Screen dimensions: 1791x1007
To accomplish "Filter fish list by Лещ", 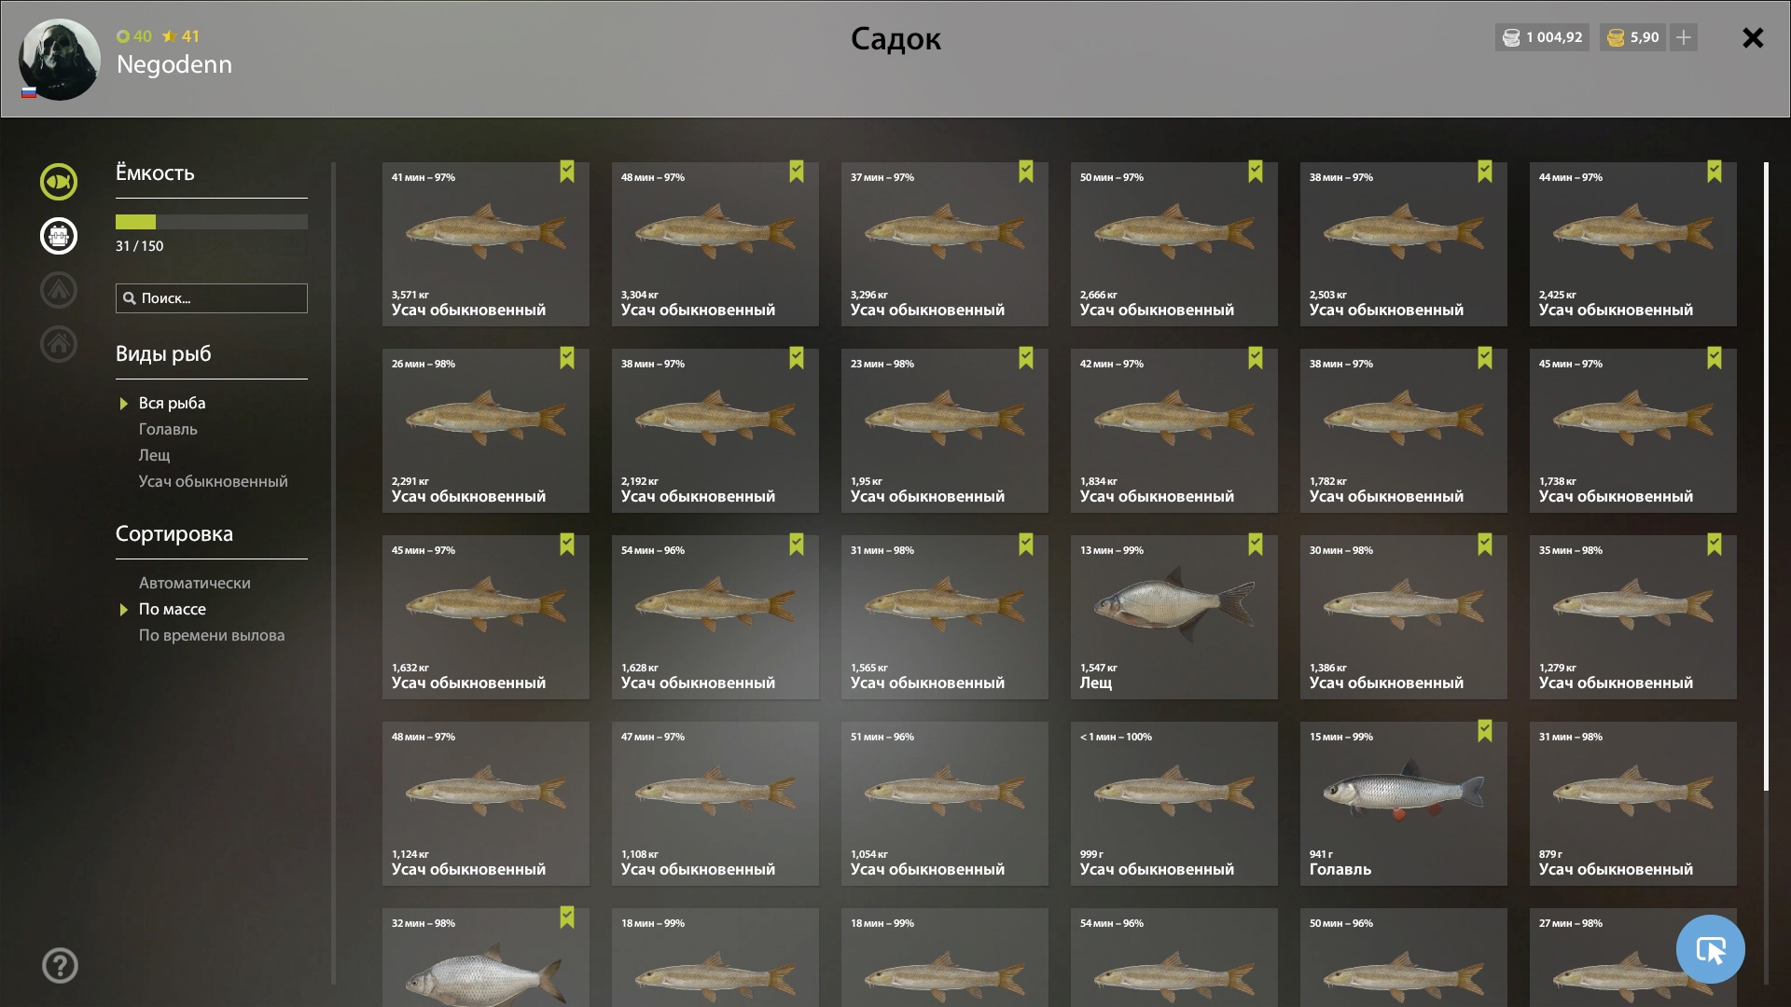I will point(155,455).
